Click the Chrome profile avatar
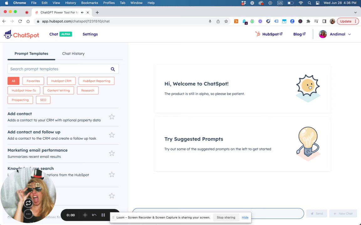 [332, 21]
